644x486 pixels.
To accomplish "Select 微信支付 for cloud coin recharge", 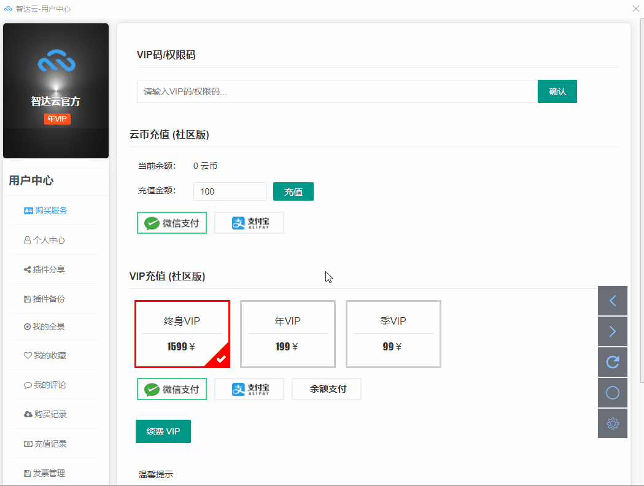I will [171, 222].
